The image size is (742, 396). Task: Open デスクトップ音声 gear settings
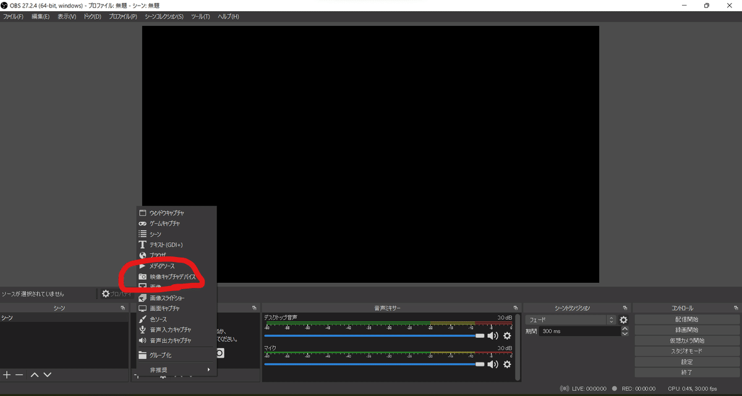507,335
